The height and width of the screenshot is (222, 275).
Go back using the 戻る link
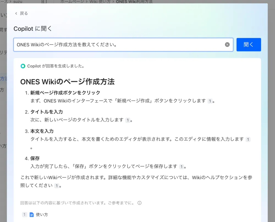pos(21,13)
